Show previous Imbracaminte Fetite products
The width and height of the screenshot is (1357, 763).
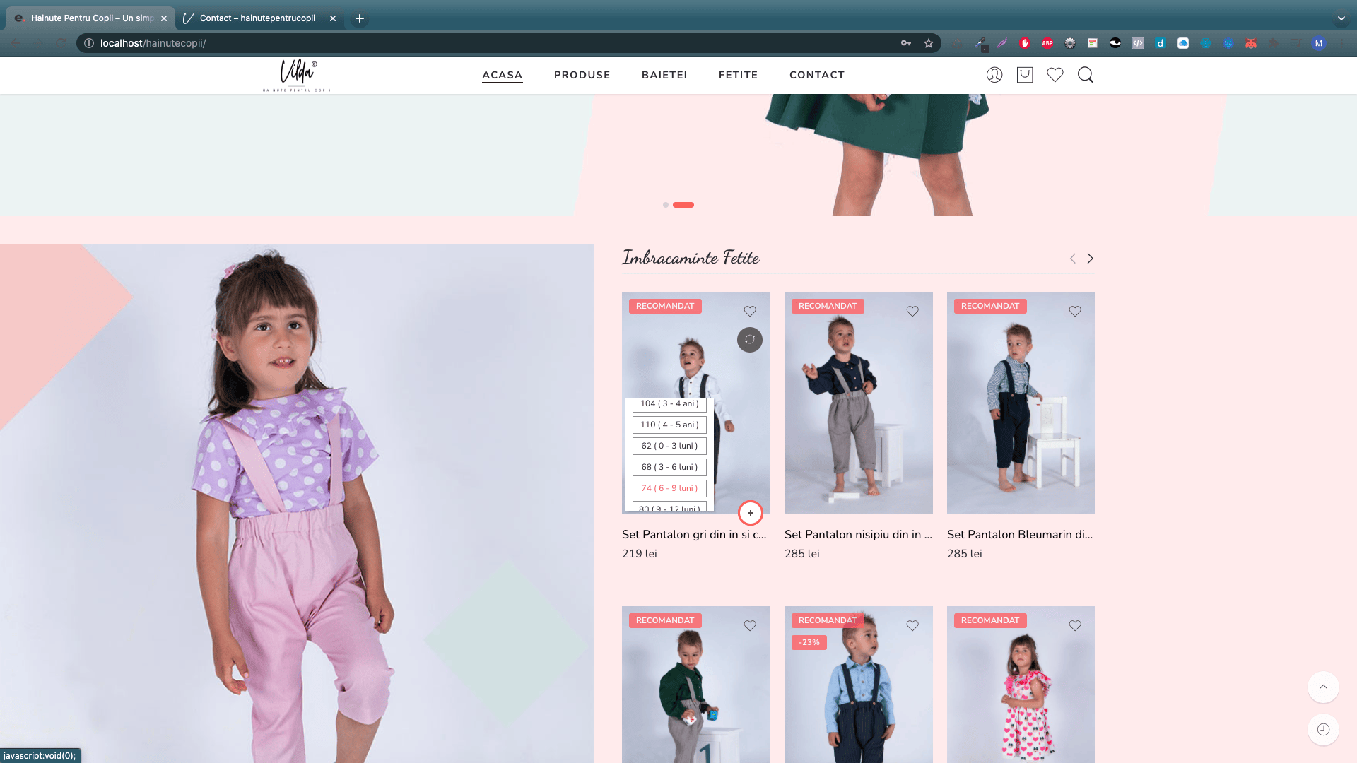pos(1073,259)
